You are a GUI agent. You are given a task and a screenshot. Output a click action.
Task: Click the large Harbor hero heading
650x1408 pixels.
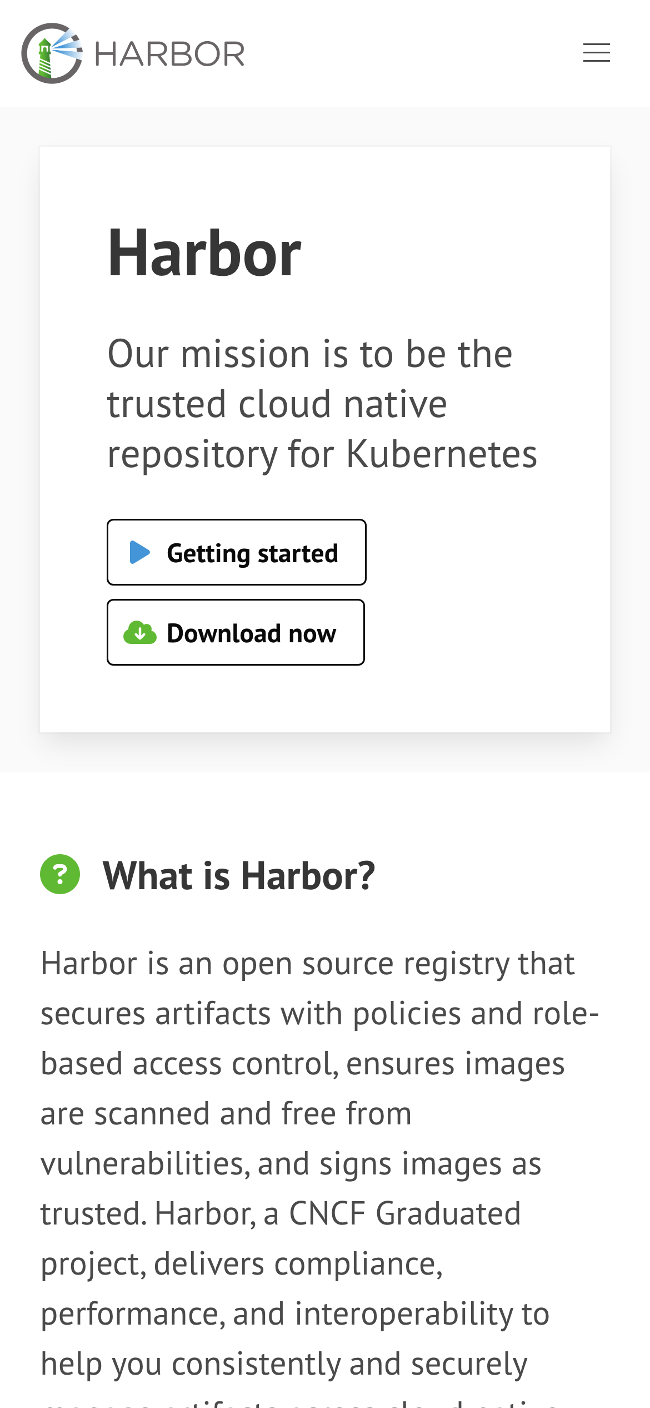click(204, 253)
